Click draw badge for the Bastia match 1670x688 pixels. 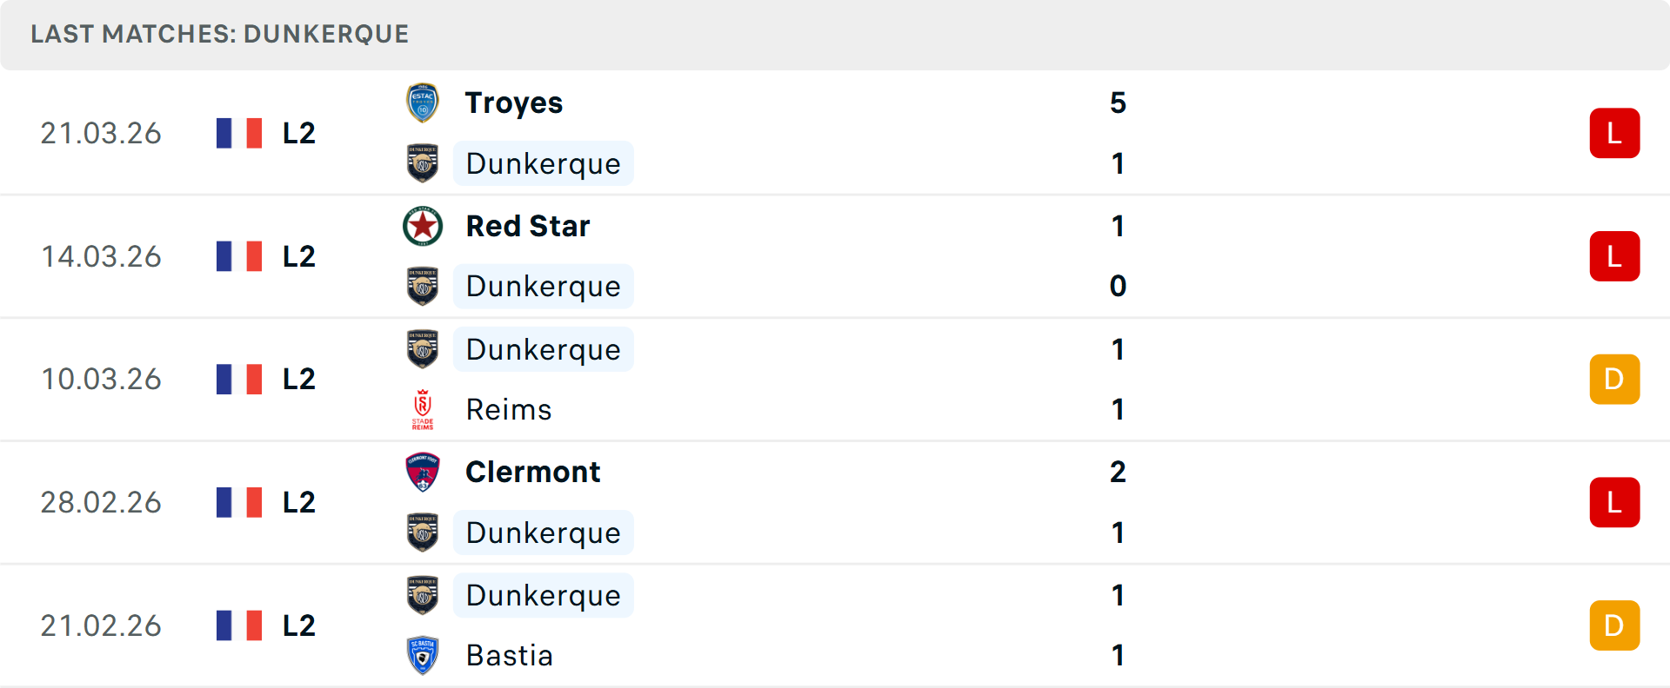click(1613, 625)
